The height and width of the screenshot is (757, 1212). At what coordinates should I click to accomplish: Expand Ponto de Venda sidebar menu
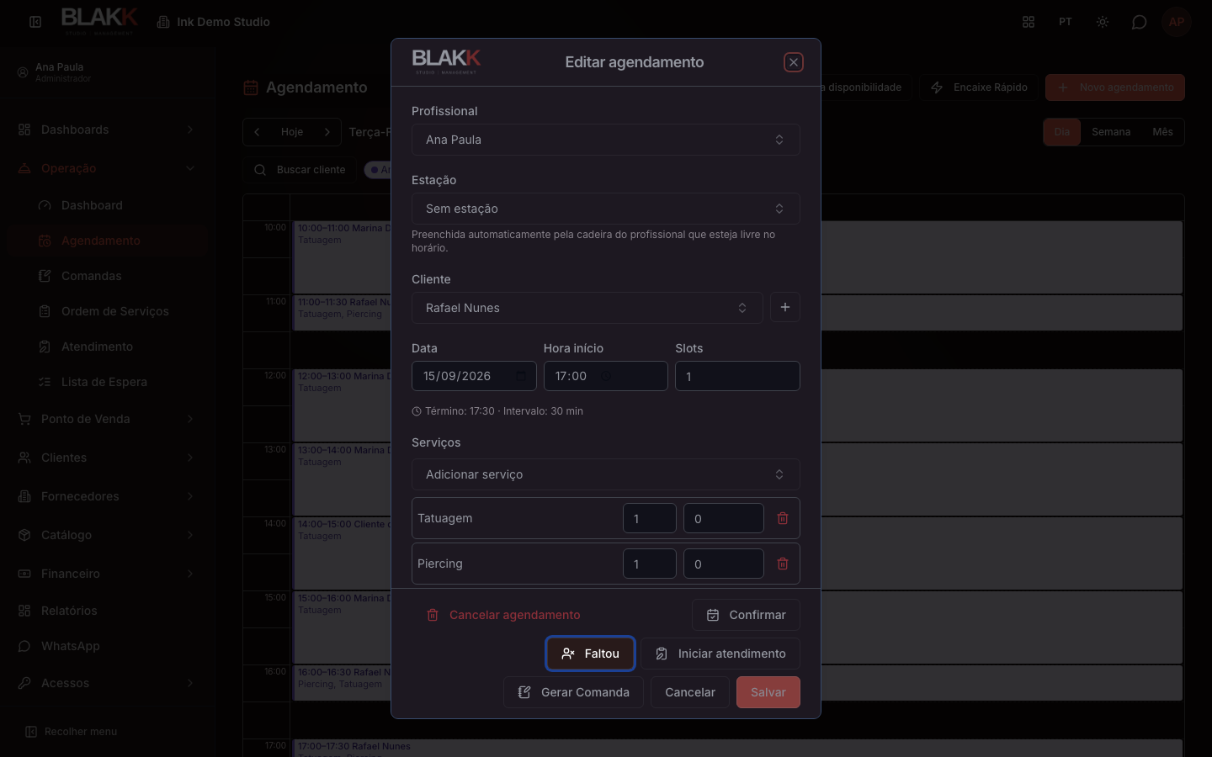click(106, 419)
